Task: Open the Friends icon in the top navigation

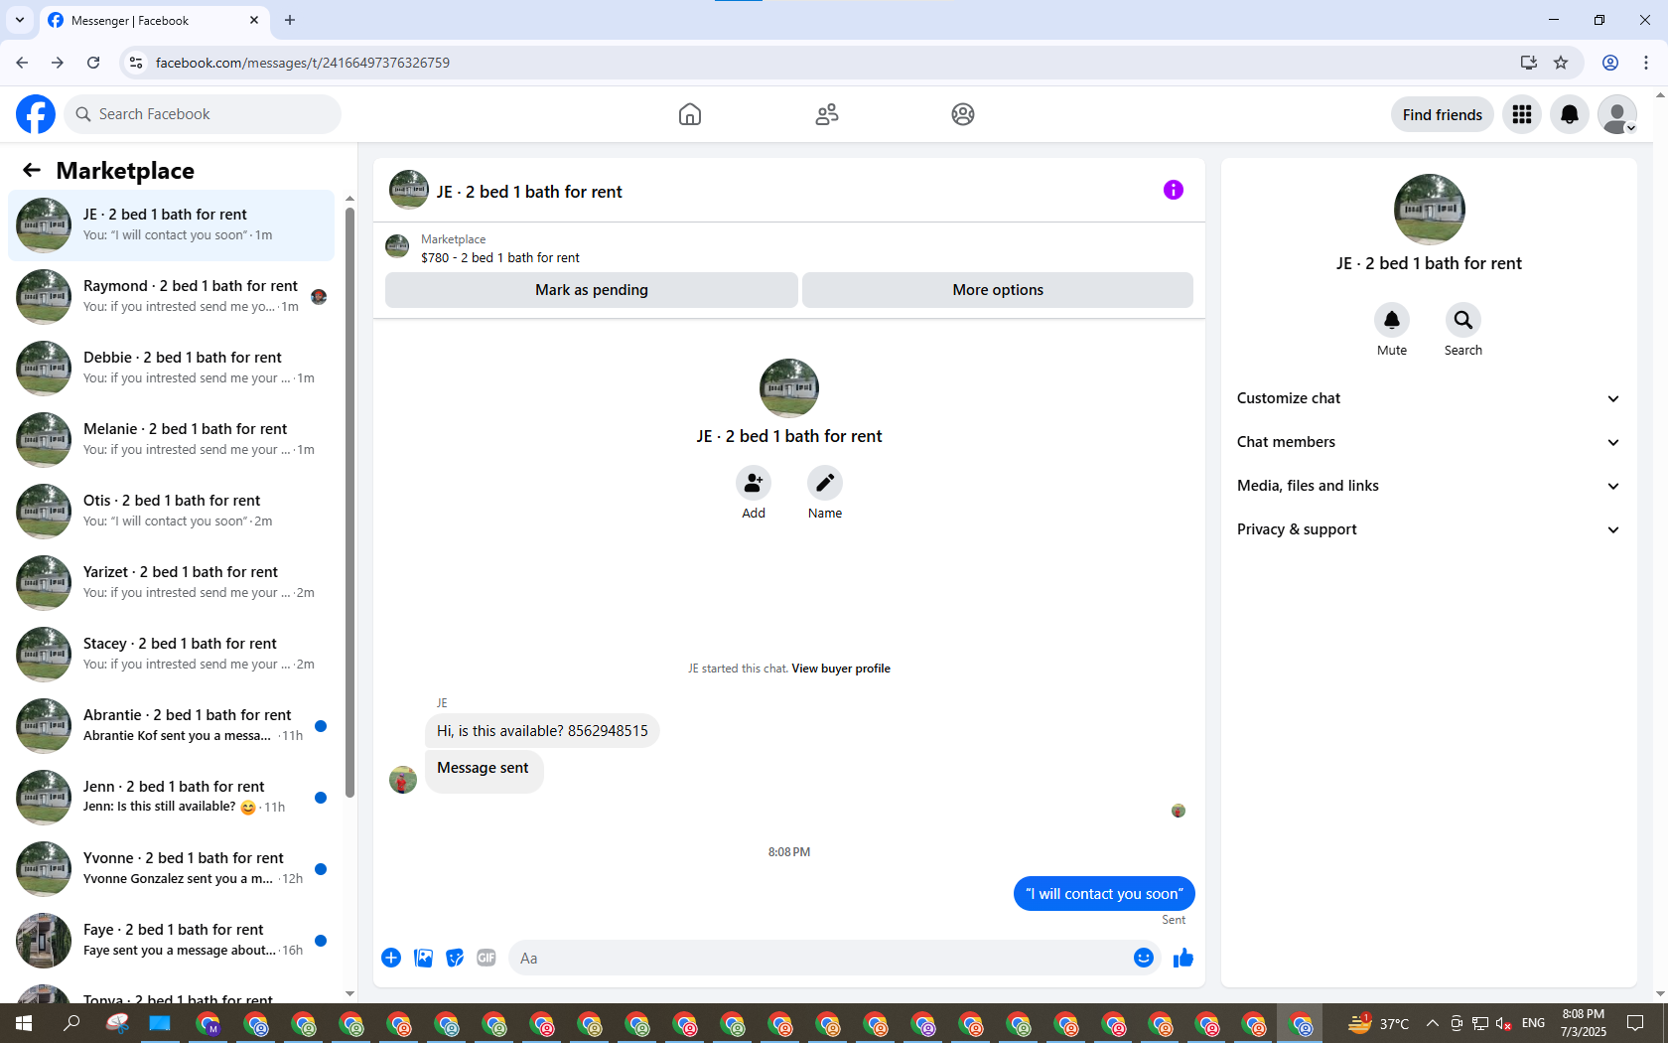Action: (827, 114)
